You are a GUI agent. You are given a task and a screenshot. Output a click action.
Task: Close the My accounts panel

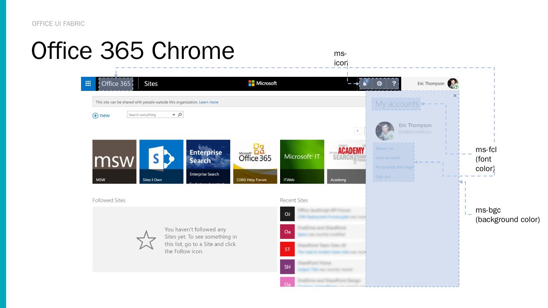tap(455, 96)
